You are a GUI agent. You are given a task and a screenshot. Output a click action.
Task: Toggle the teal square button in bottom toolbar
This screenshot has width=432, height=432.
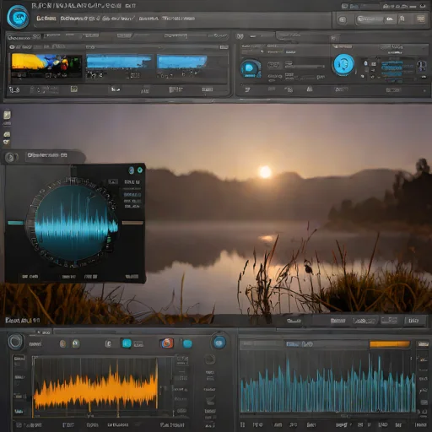[127, 343]
